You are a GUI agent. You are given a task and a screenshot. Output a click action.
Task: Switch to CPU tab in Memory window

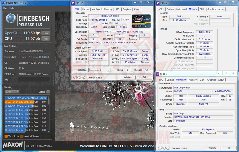pos(161,9)
